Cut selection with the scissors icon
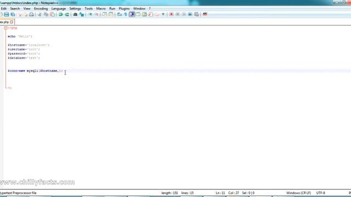 point(39,15)
